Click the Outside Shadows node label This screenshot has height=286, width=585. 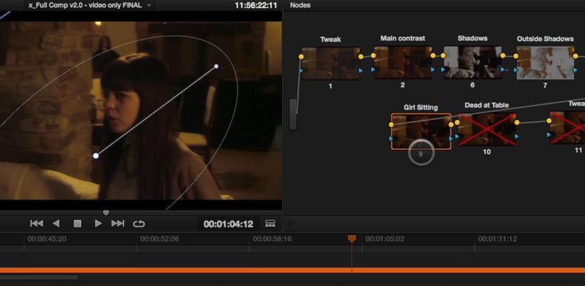tap(545, 39)
